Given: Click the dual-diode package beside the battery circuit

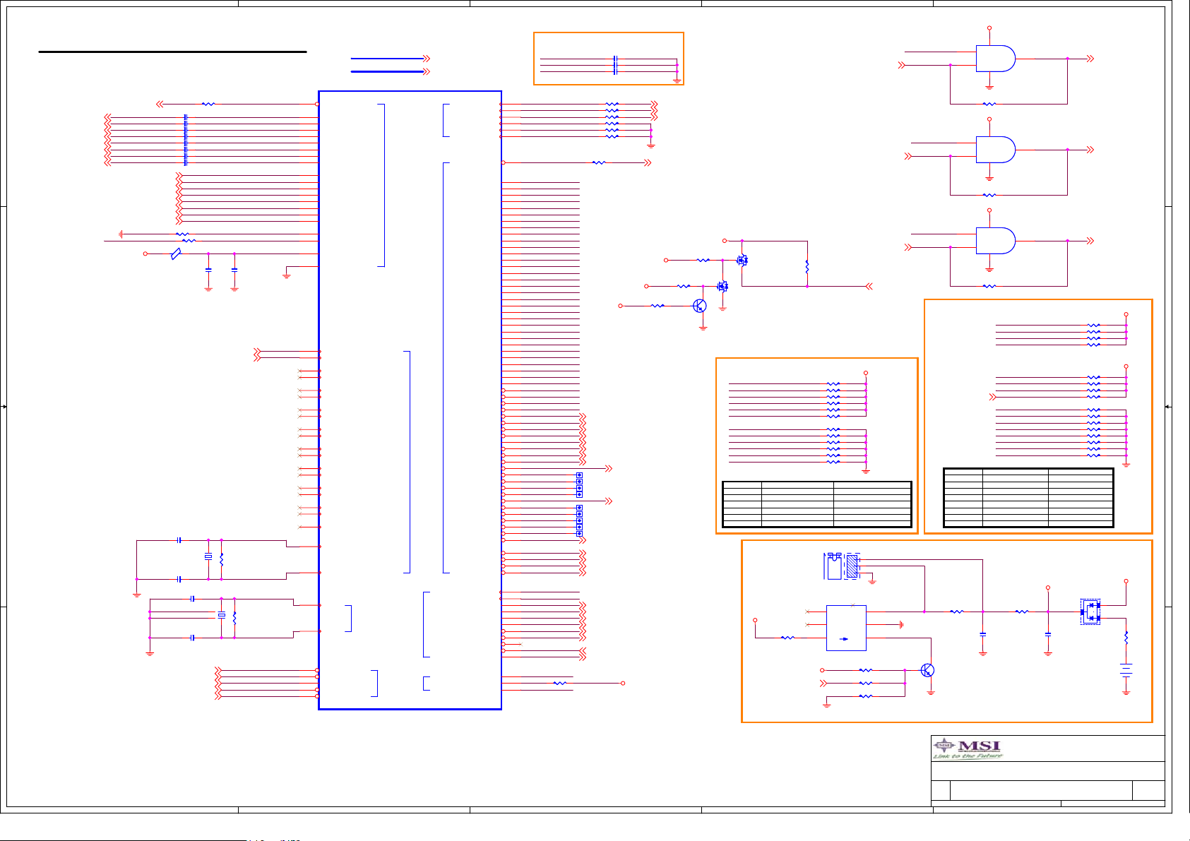Looking at the screenshot, I should [x=1090, y=612].
